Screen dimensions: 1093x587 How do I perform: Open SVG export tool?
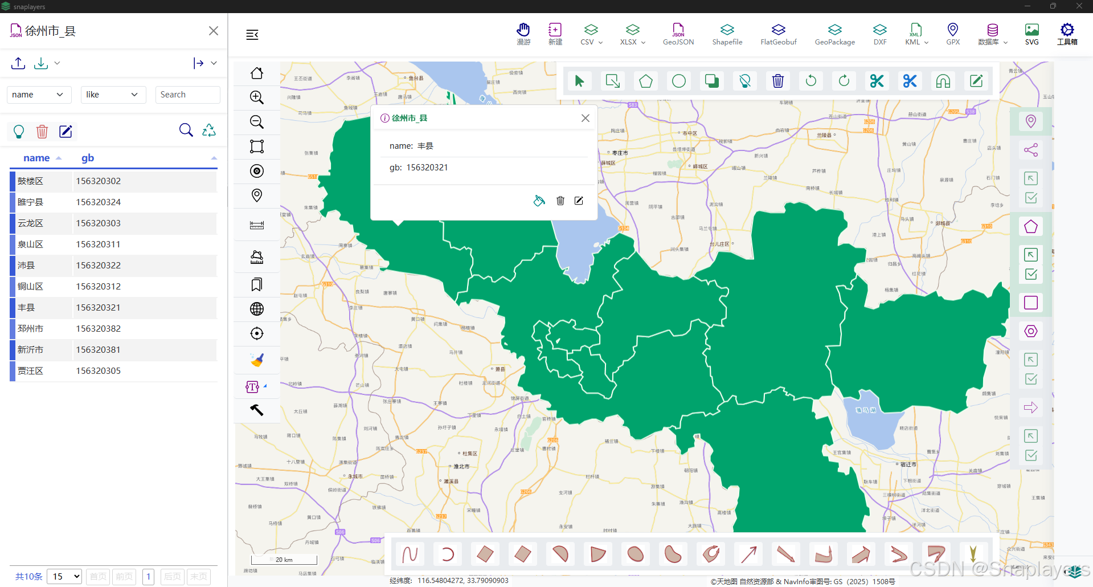click(1032, 34)
